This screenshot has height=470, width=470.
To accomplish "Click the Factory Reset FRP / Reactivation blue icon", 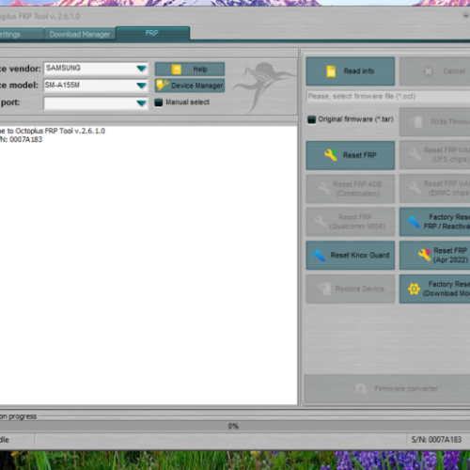I will 415,222.
